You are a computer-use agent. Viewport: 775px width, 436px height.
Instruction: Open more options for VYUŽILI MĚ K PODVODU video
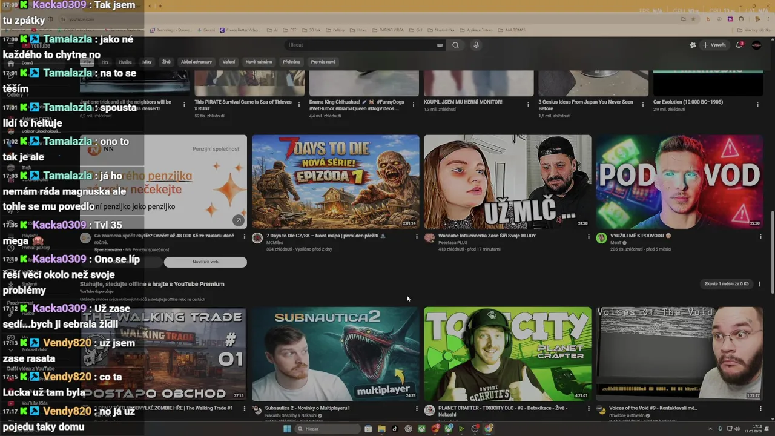760,236
